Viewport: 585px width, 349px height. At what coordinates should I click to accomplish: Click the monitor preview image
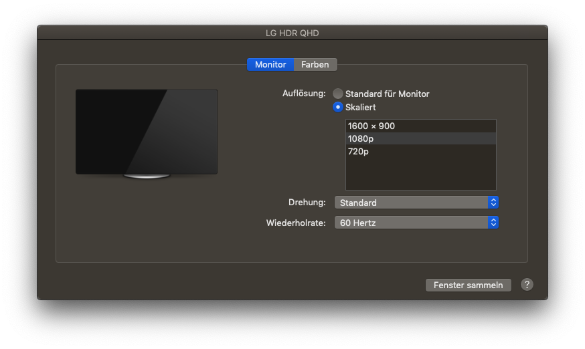pyautogui.click(x=147, y=134)
